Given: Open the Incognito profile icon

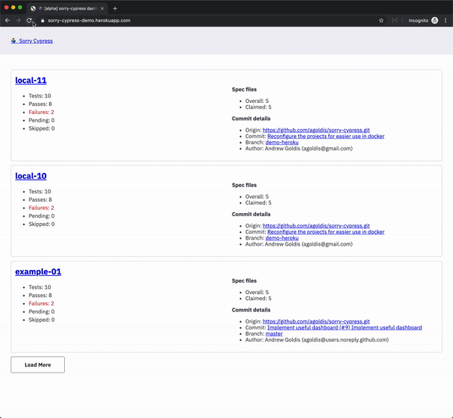Looking at the screenshot, I should coord(435,20).
